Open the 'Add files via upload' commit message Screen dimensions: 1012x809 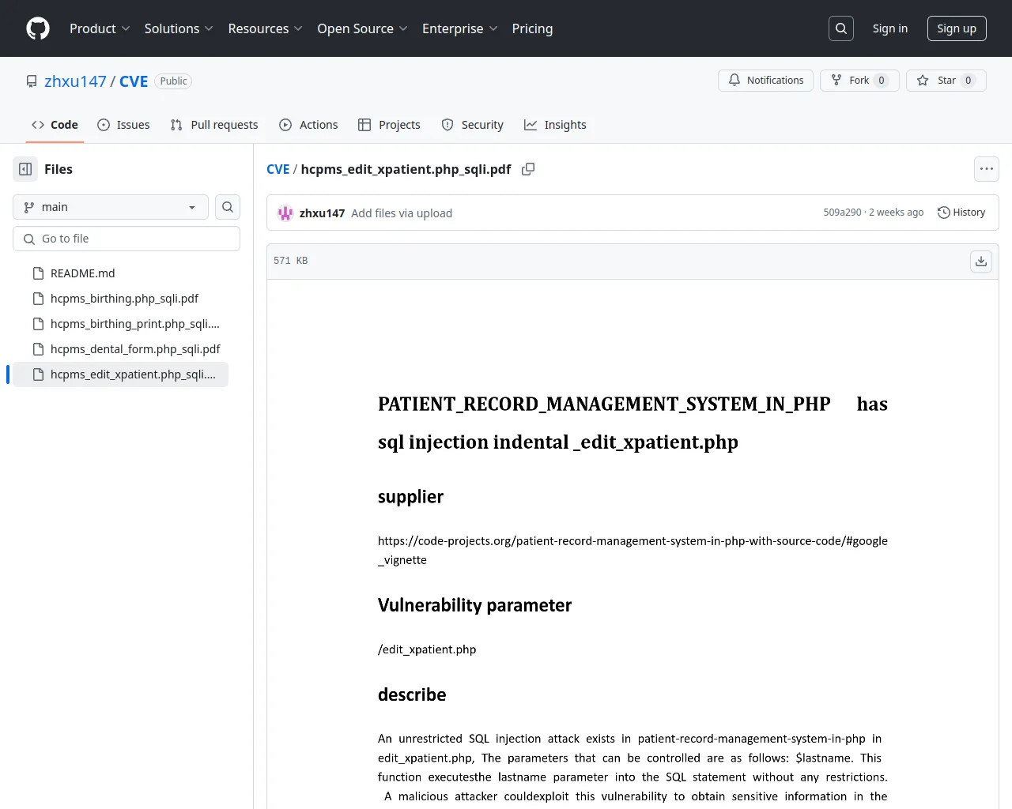tap(402, 213)
